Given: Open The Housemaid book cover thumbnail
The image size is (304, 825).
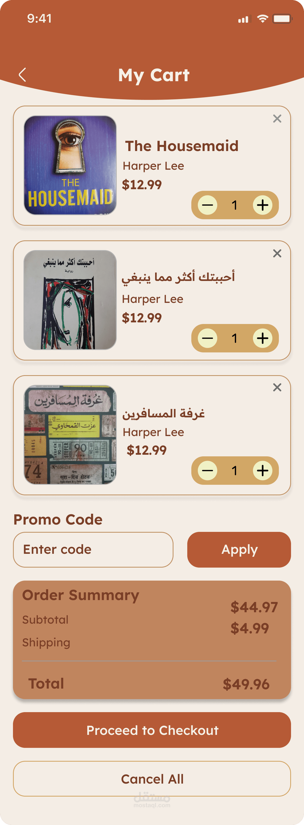Looking at the screenshot, I should [70, 165].
